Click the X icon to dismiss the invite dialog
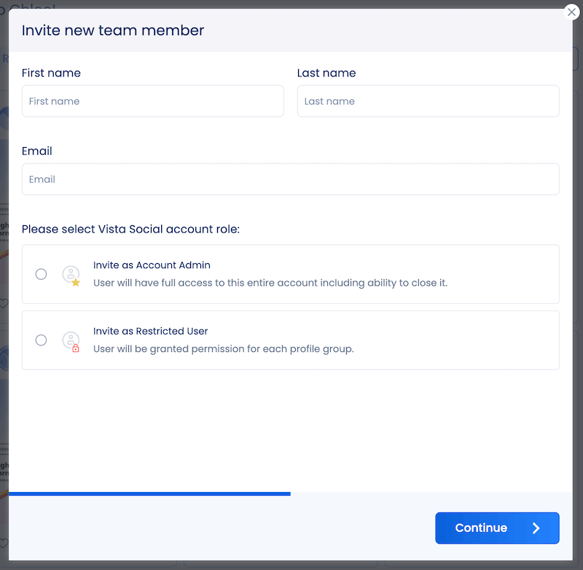583x570 pixels. [572, 12]
